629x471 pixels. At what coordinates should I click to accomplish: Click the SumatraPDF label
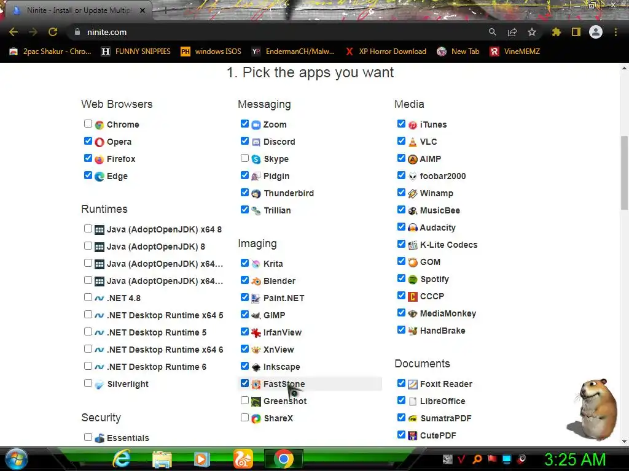(x=446, y=418)
